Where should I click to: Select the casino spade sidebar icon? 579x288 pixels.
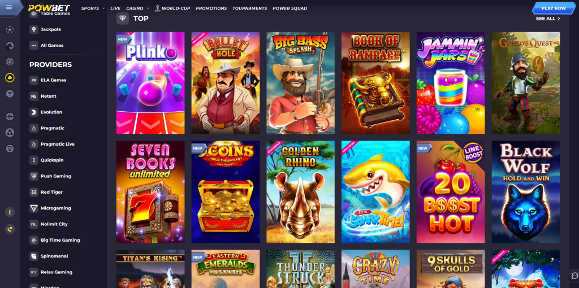pyautogui.click(x=10, y=77)
